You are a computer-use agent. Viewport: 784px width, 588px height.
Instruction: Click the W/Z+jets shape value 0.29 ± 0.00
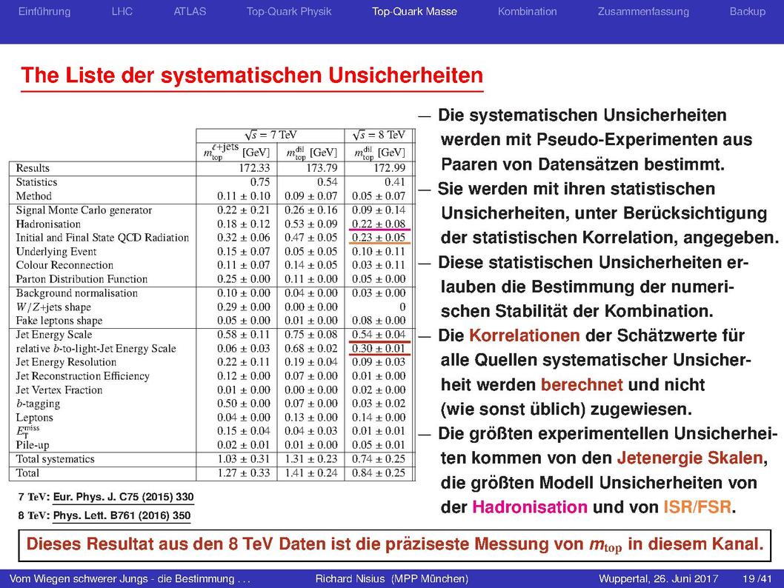244,307
